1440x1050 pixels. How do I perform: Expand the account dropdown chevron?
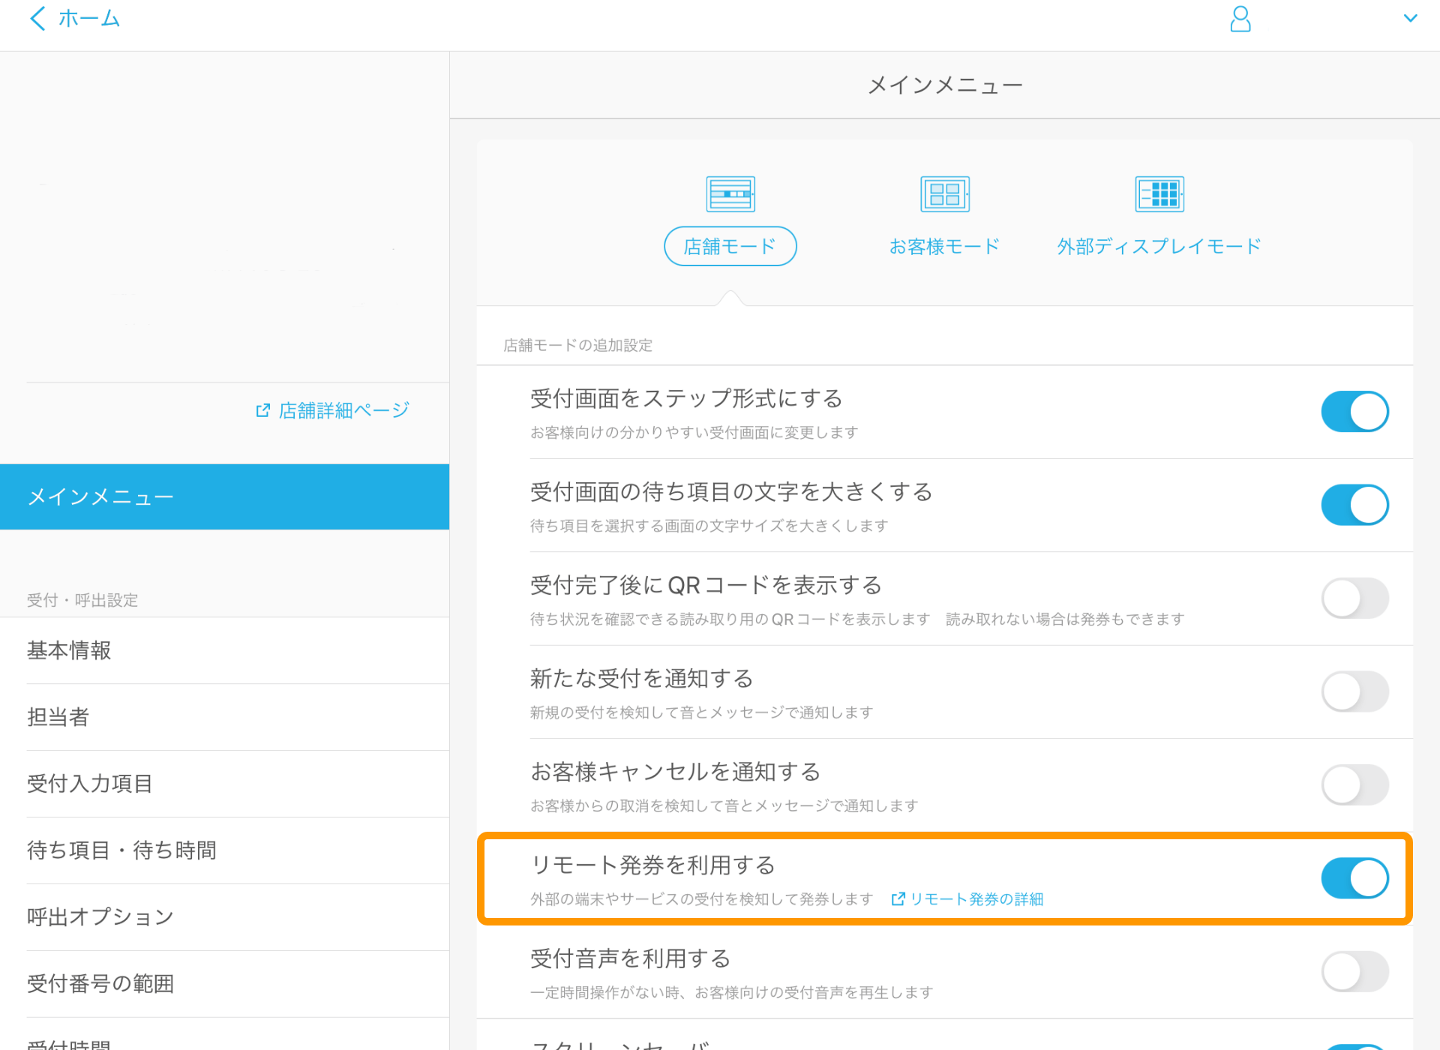[1410, 19]
